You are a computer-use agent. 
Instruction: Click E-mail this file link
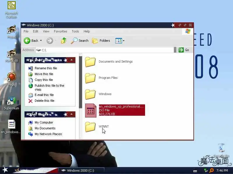tap(44, 95)
